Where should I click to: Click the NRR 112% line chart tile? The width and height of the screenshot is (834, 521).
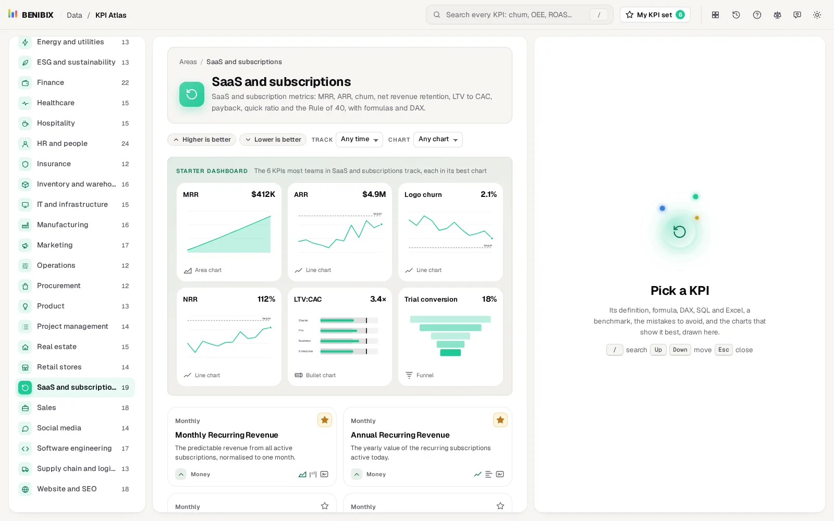pos(229,337)
